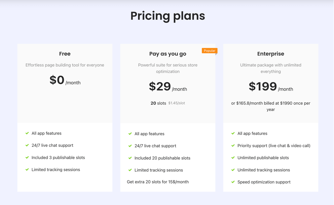Click checkmark beside Unlimited publishable slots

point(233,158)
